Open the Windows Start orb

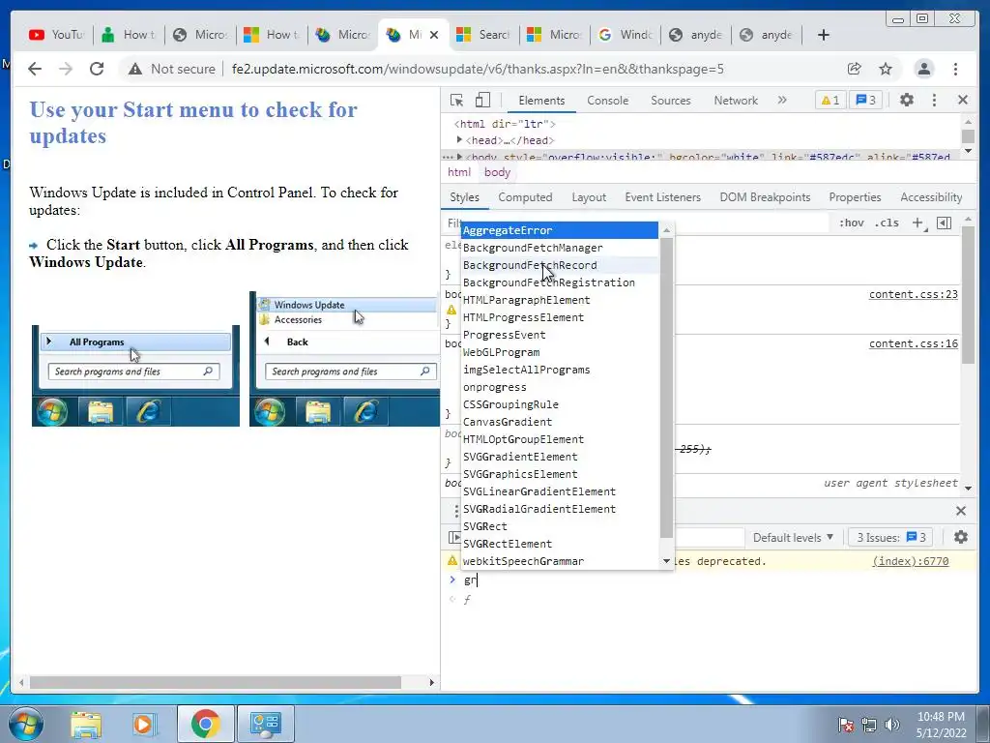tap(26, 724)
